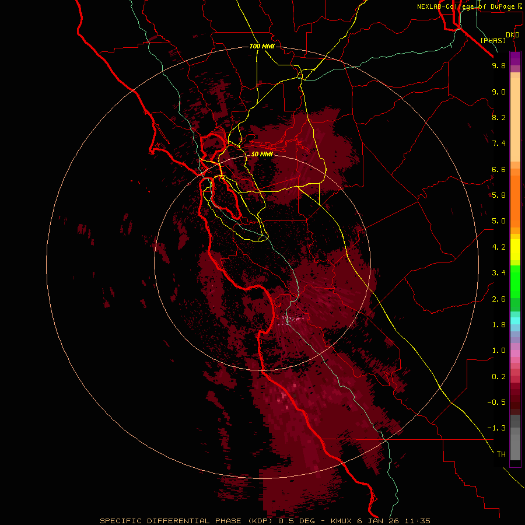Click the '50 NMI' range ring label
This screenshot has width=525, height=525.
click(262, 154)
